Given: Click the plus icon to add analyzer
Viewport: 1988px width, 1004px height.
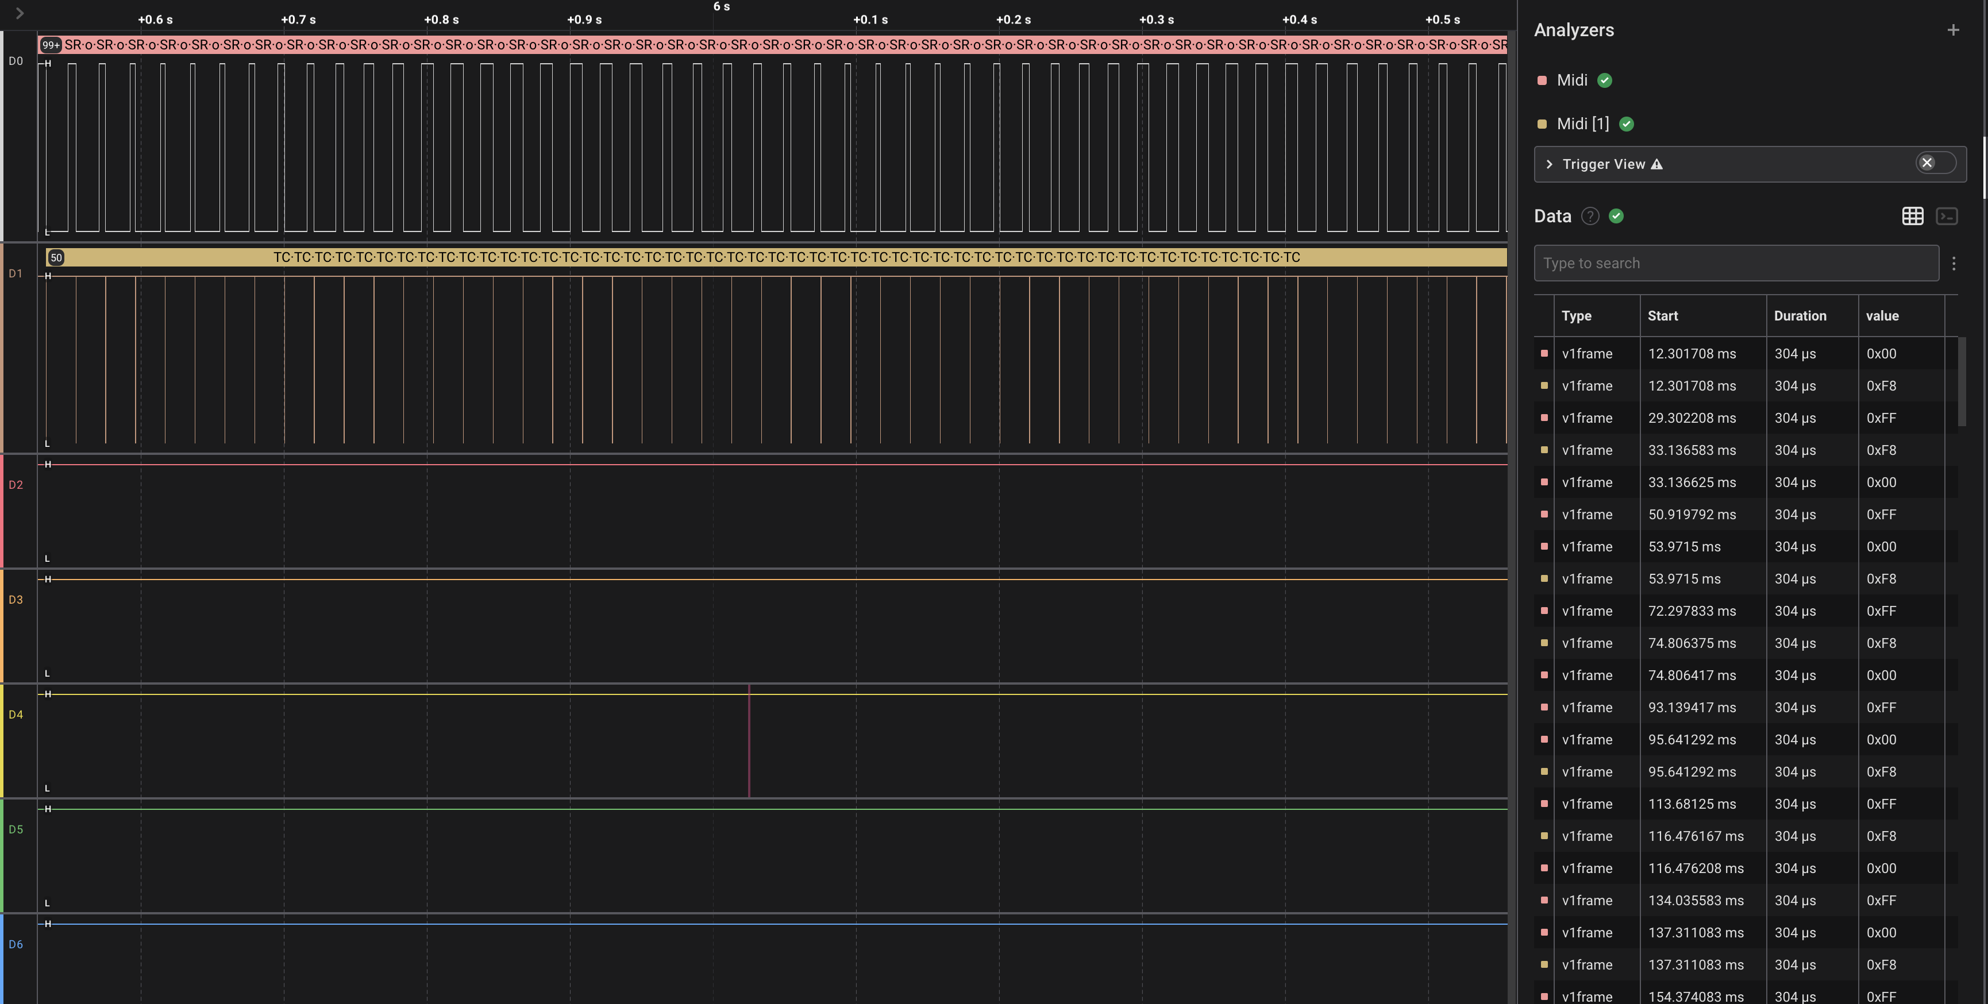Looking at the screenshot, I should point(1952,30).
